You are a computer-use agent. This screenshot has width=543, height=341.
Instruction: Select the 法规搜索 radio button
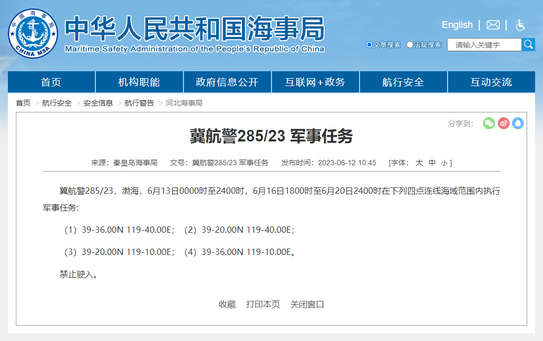click(x=410, y=44)
